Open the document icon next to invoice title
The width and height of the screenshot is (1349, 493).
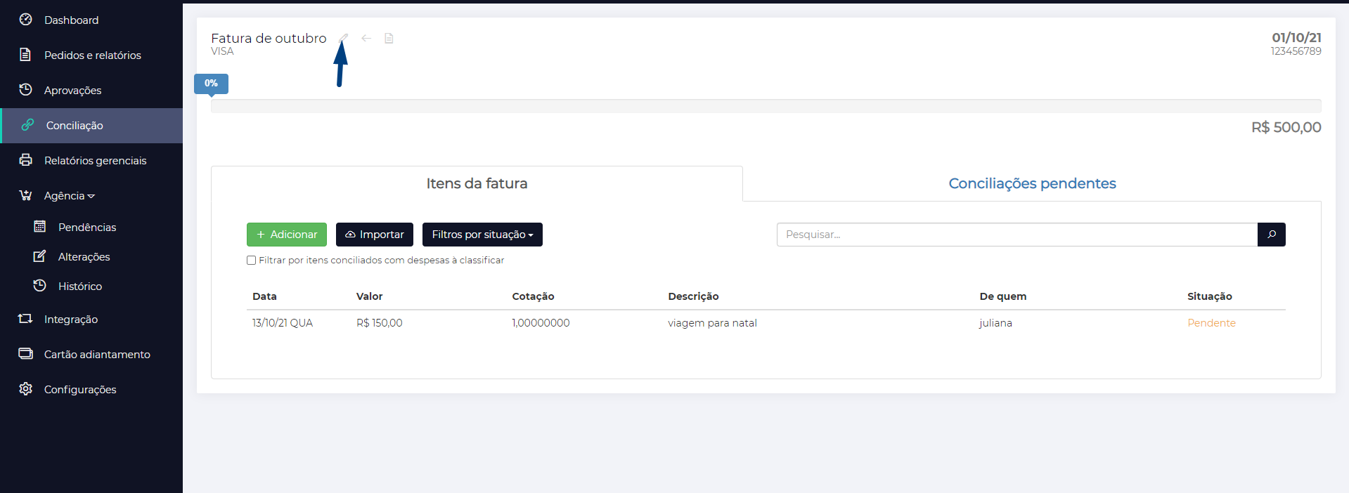(389, 38)
